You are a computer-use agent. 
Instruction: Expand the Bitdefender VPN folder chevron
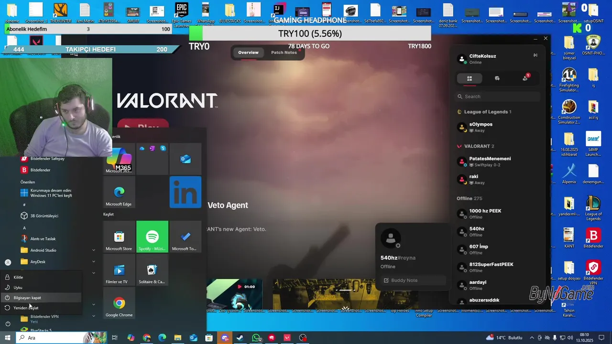click(94, 316)
